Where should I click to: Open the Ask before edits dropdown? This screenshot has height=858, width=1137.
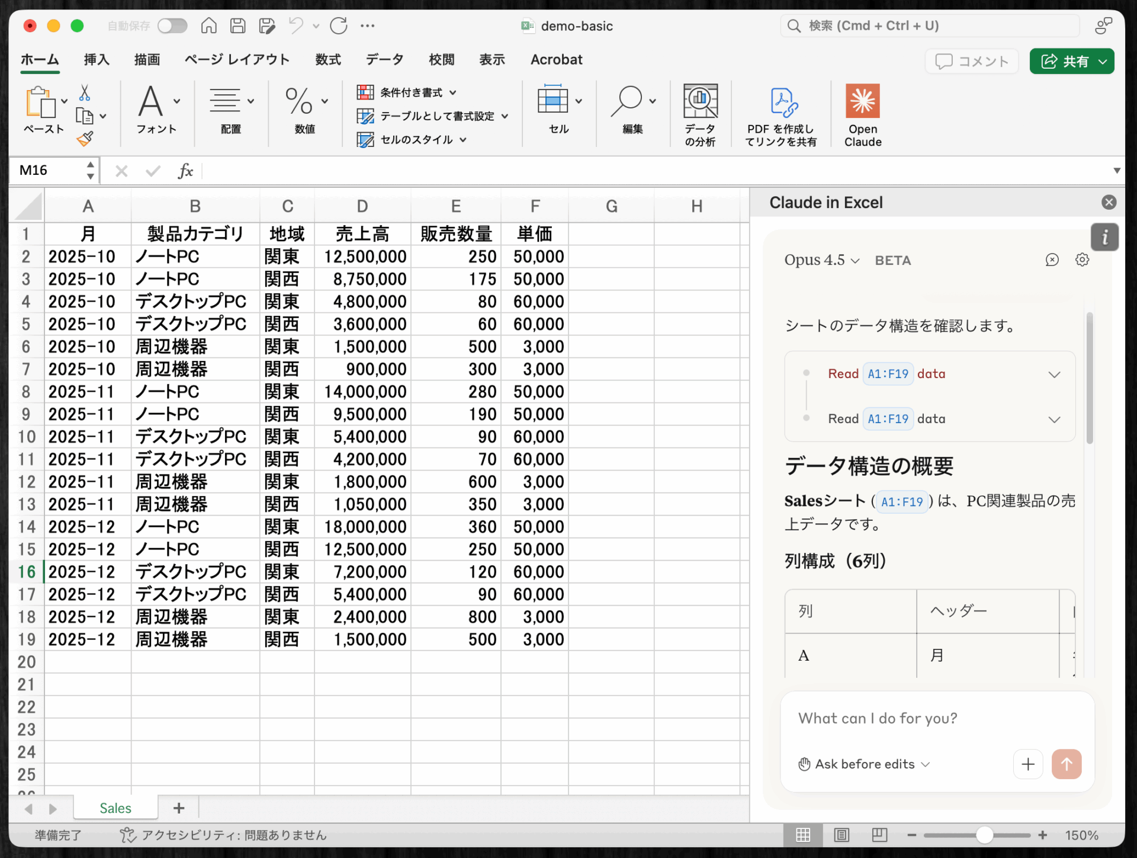pos(865,764)
